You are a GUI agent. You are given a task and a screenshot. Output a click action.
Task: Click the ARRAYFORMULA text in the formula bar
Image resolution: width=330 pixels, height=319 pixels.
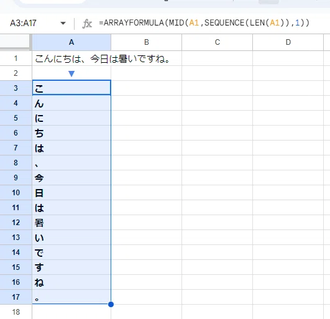134,23
